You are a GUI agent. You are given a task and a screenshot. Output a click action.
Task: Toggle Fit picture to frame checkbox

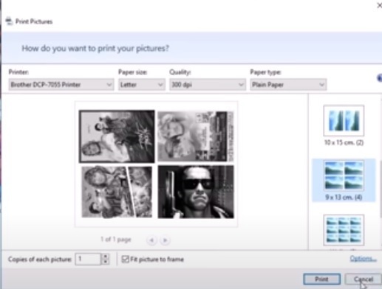click(x=125, y=259)
